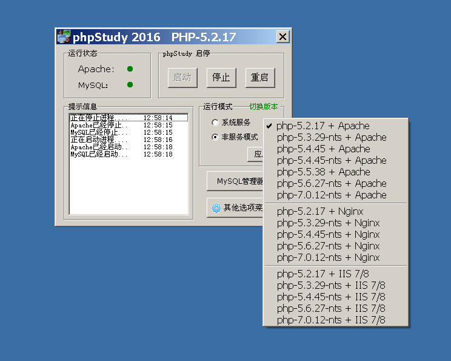Choose php-5.4.45-nts + Apache
Screen dimensions: 451x361
pyautogui.click(x=336, y=160)
